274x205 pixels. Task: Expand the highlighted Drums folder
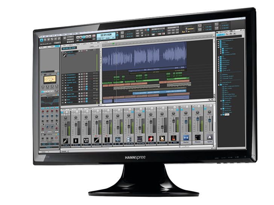(221, 115)
